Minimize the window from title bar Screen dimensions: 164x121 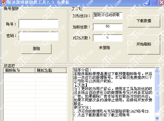point(147,2)
